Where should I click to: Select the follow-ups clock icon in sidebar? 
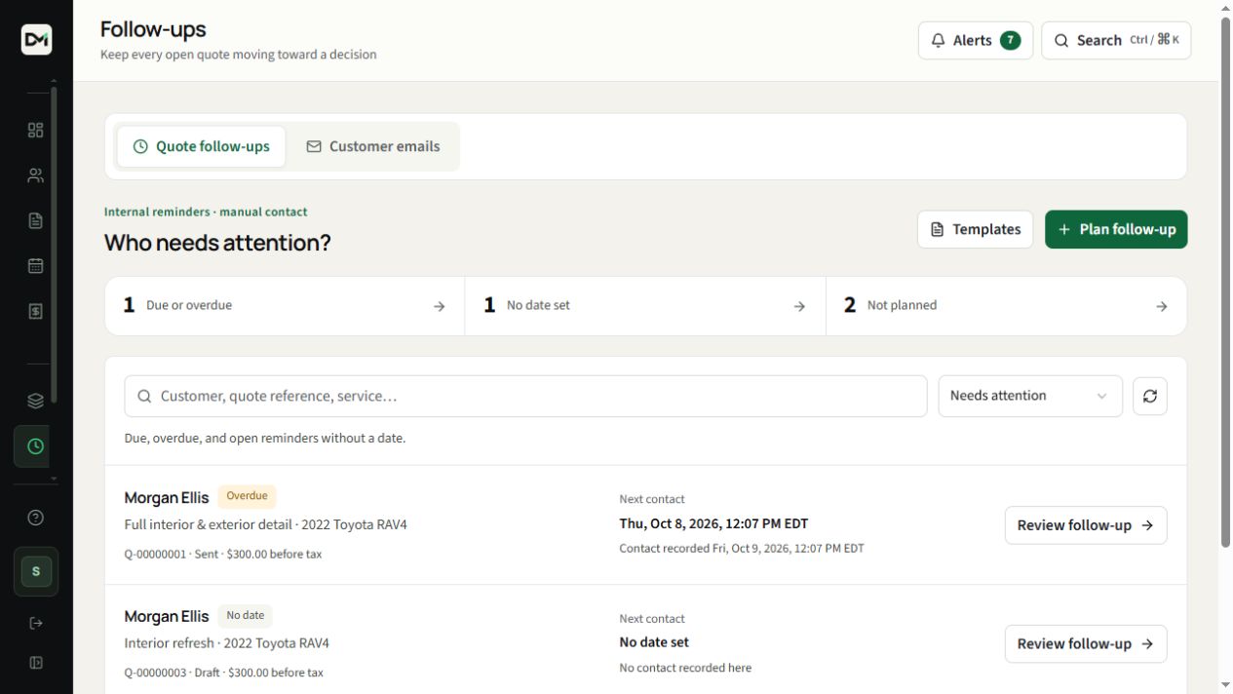(x=36, y=446)
